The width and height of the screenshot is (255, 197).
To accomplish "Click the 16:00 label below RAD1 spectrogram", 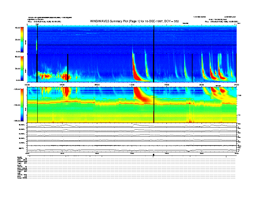I will click(167, 85).
